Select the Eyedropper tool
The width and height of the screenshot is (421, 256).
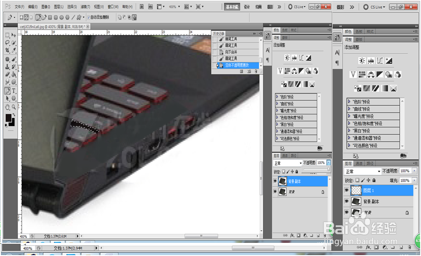pos(14,50)
